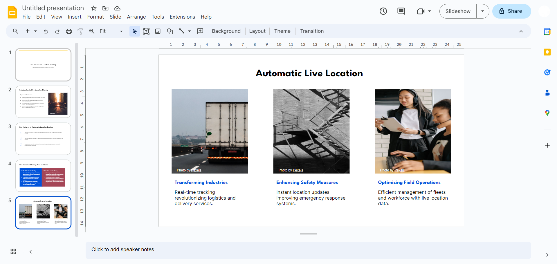Open the Fit zoom dropdown
The height and width of the screenshot is (264, 557).
pyautogui.click(x=111, y=31)
